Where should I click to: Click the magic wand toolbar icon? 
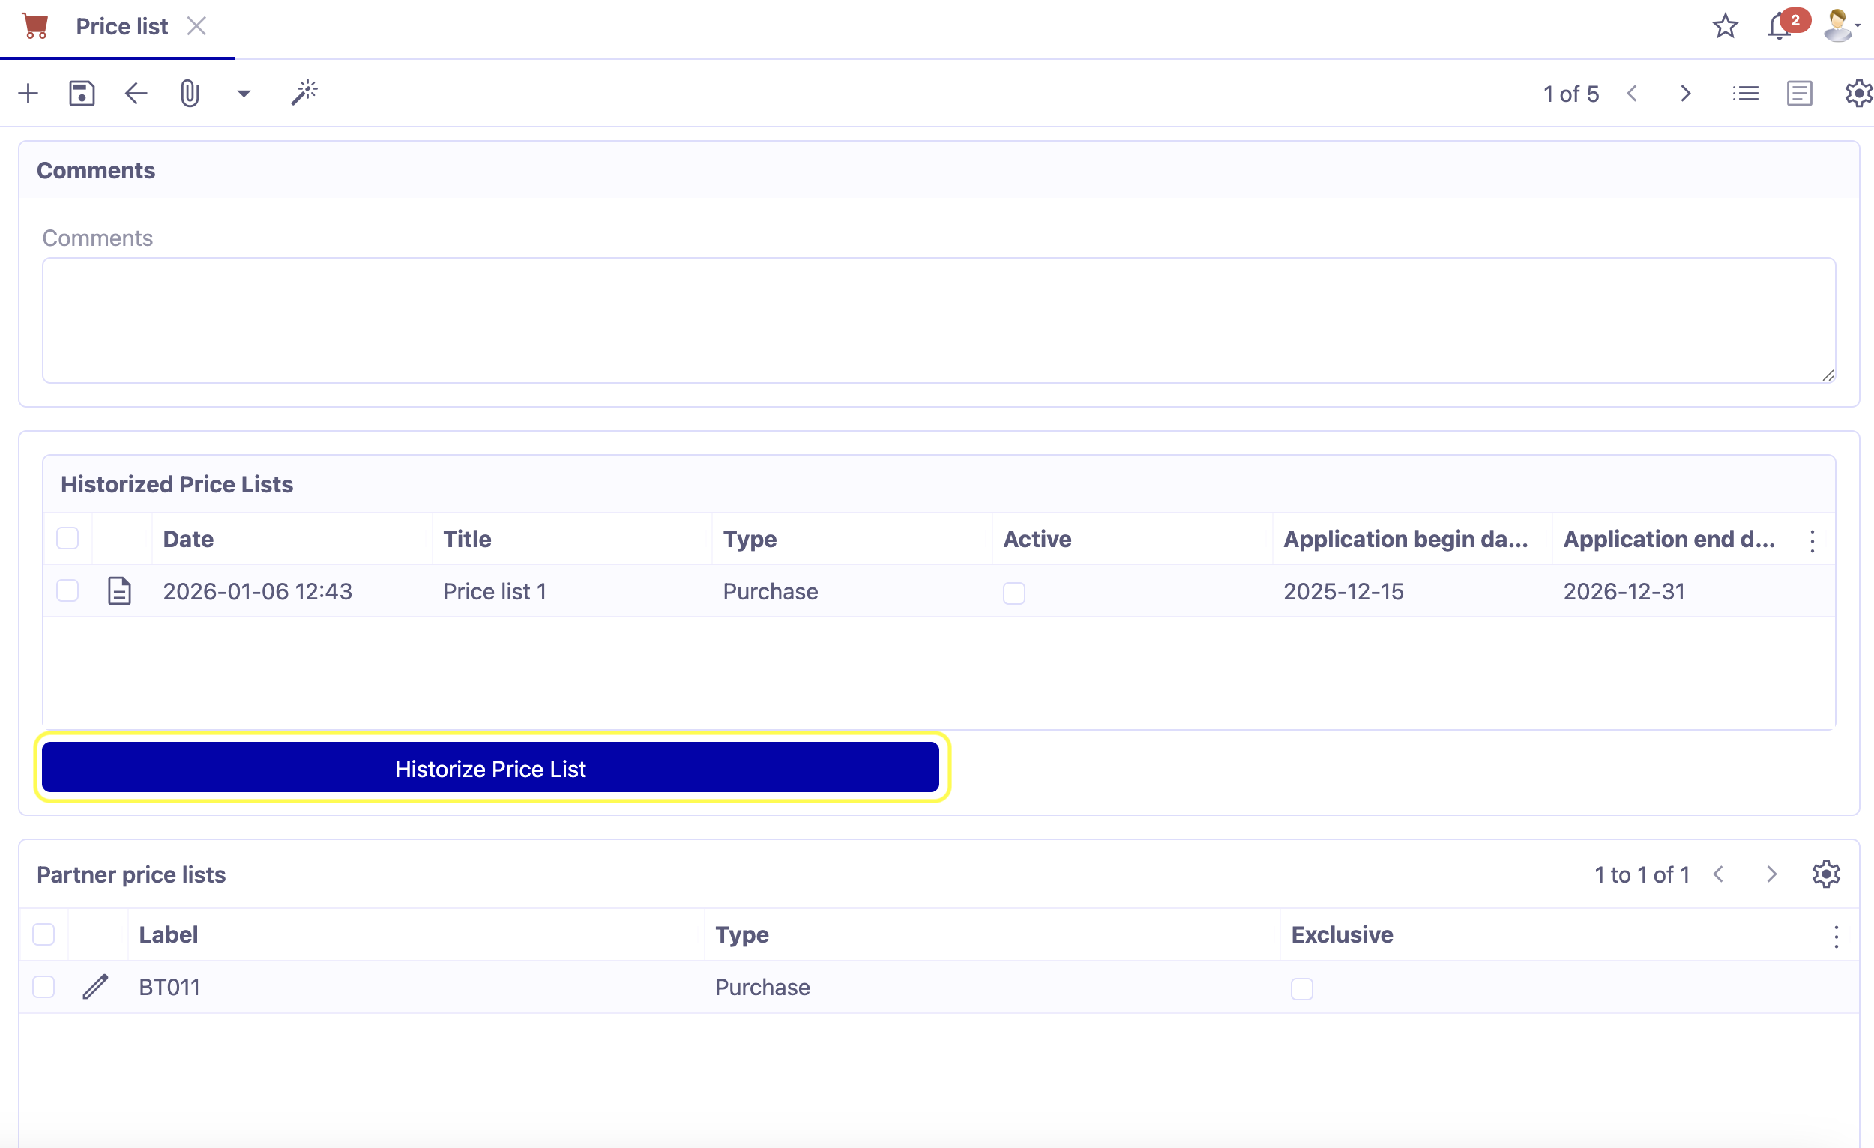point(303,93)
